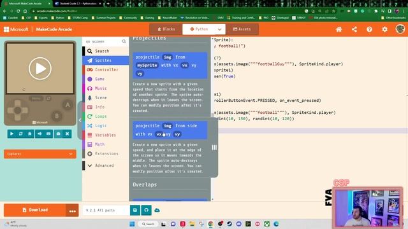Mute the simulator audio speaker icon
Screen dimensions: 408x229
coord(40,134)
